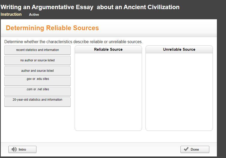
Task: Select the '.gov or .edu sites' tile
Action: tap(37, 81)
